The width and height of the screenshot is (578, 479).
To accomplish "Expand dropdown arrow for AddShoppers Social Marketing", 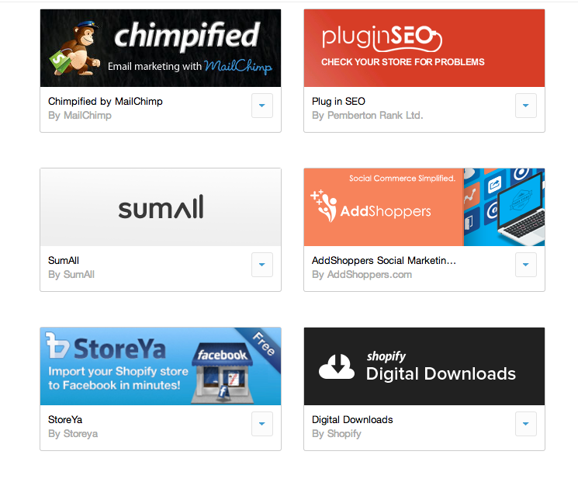I will coord(526,265).
